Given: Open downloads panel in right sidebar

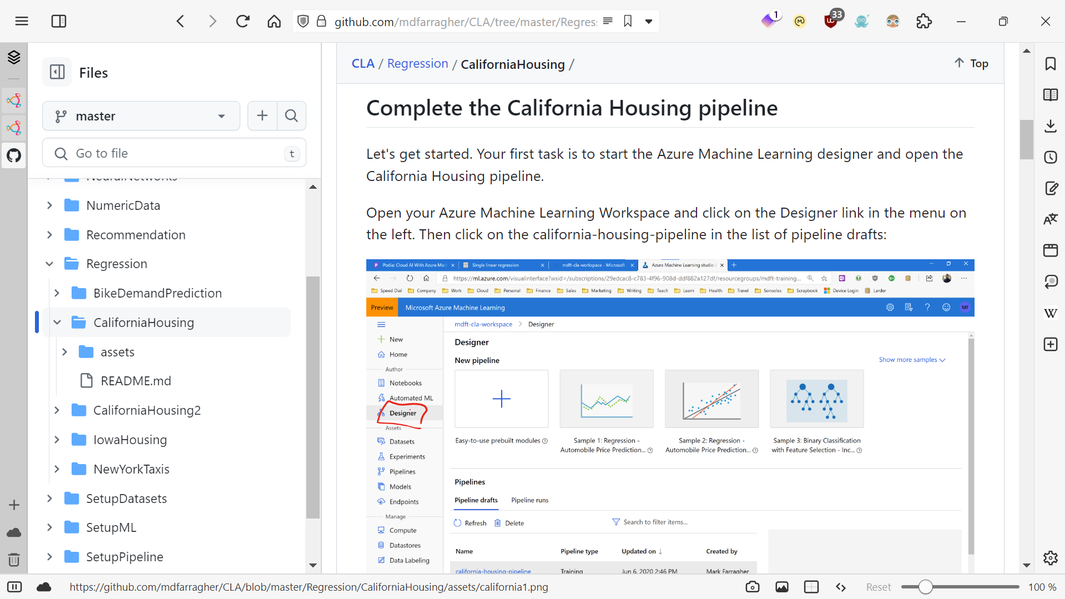Looking at the screenshot, I should 1051,126.
